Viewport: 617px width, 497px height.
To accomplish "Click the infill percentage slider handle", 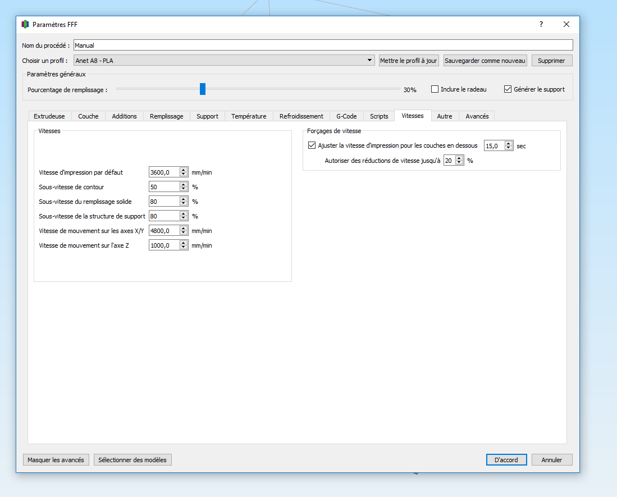I will pyautogui.click(x=203, y=89).
